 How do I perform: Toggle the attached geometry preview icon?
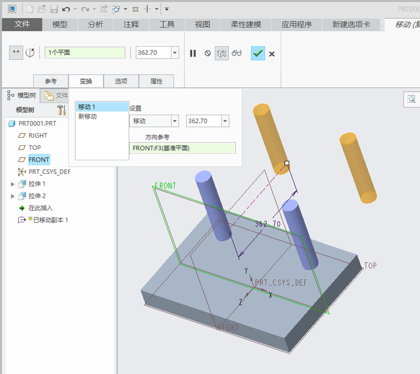coord(222,53)
